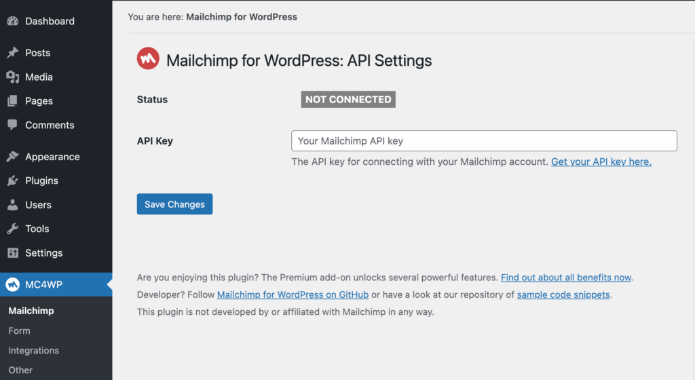This screenshot has height=380, width=695.
Task: Click the Dashboard gauge icon
Action: click(13, 21)
